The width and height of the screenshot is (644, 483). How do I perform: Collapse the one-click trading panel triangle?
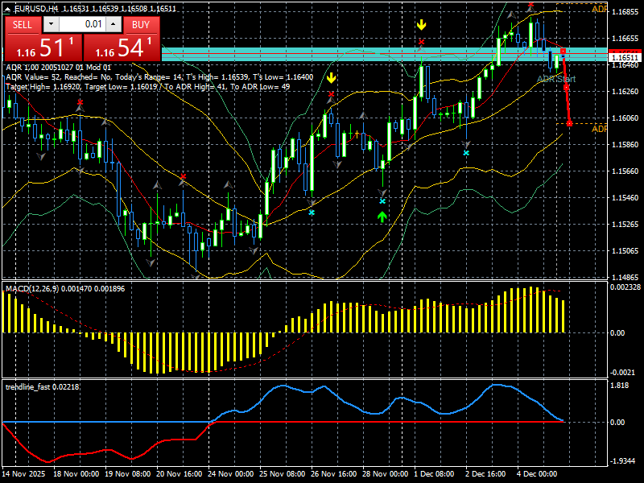(x=8, y=9)
